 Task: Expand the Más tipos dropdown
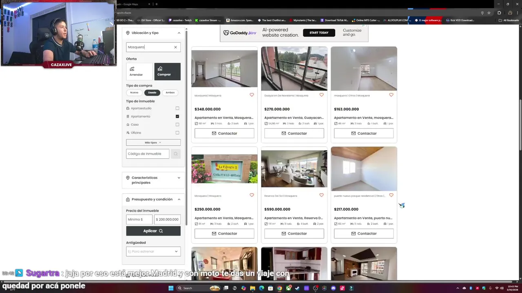click(153, 142)
